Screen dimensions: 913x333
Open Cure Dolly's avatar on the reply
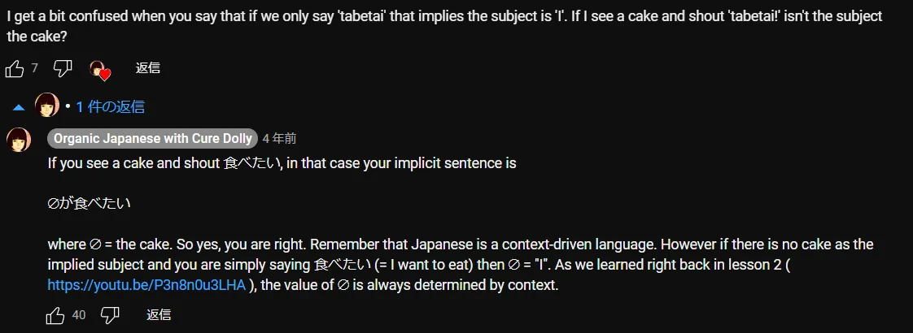19,140
